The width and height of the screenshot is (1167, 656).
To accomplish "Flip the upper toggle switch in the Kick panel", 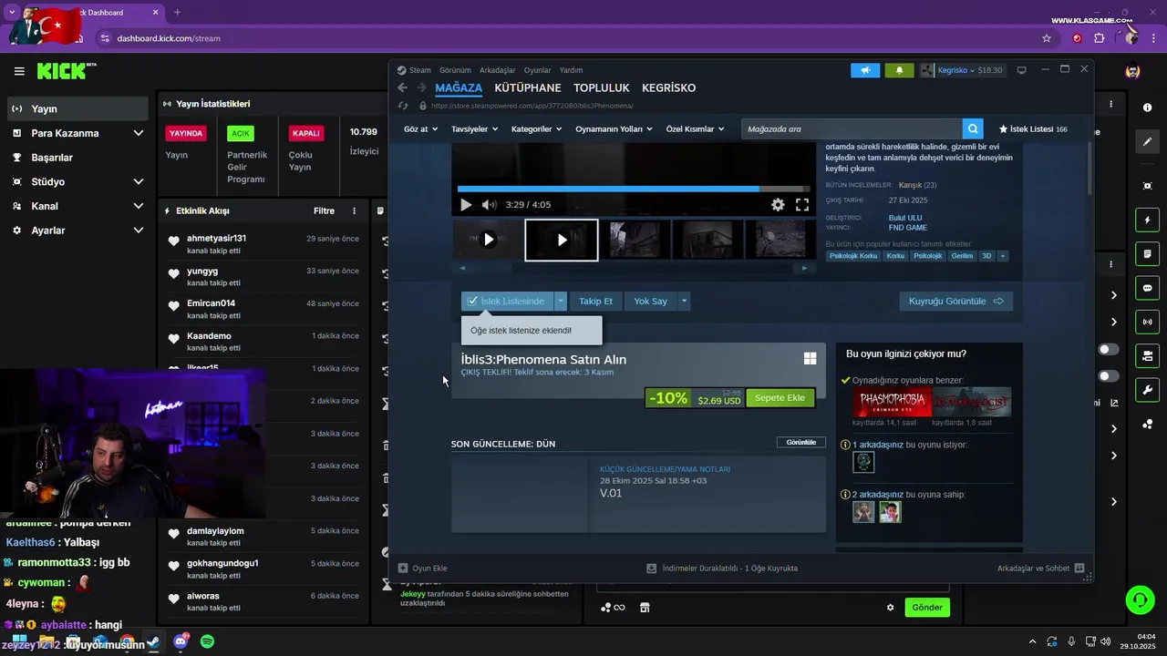I will coord(1109,349).
